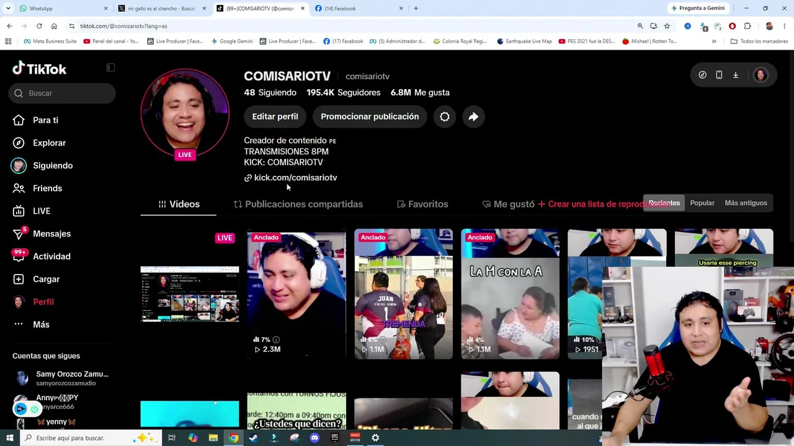Select the Videos tab

click(x=179, y=204)
